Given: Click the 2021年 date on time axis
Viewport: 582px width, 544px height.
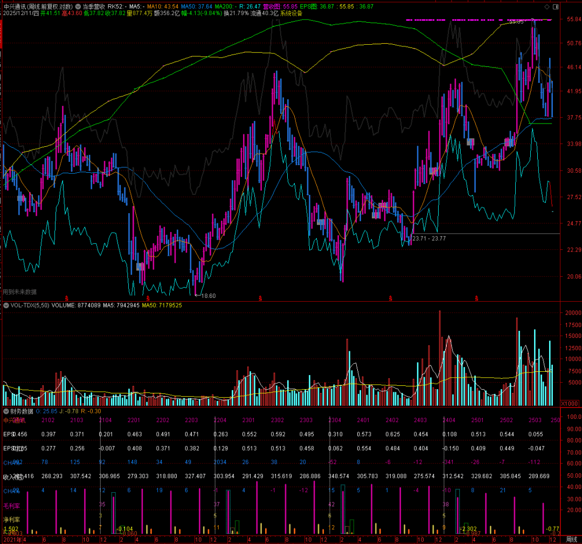Looking at the screenshot, I should pyautogui.click(x=11, y=540).
